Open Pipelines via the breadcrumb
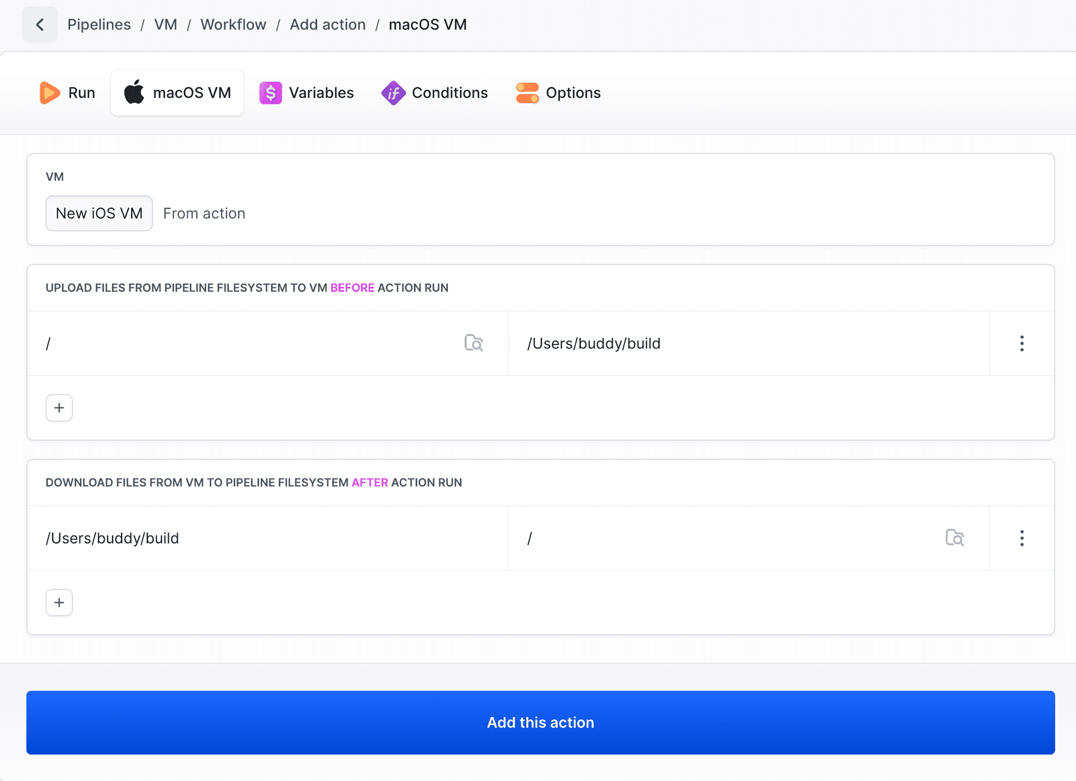This screenshot has height=781, width=1076. pyautogui.click(x=99, y=24)
